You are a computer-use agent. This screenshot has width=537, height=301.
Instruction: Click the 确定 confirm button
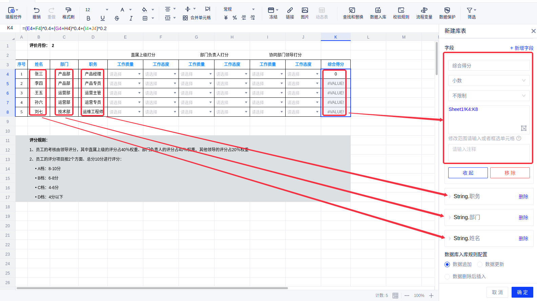[522, 292]
